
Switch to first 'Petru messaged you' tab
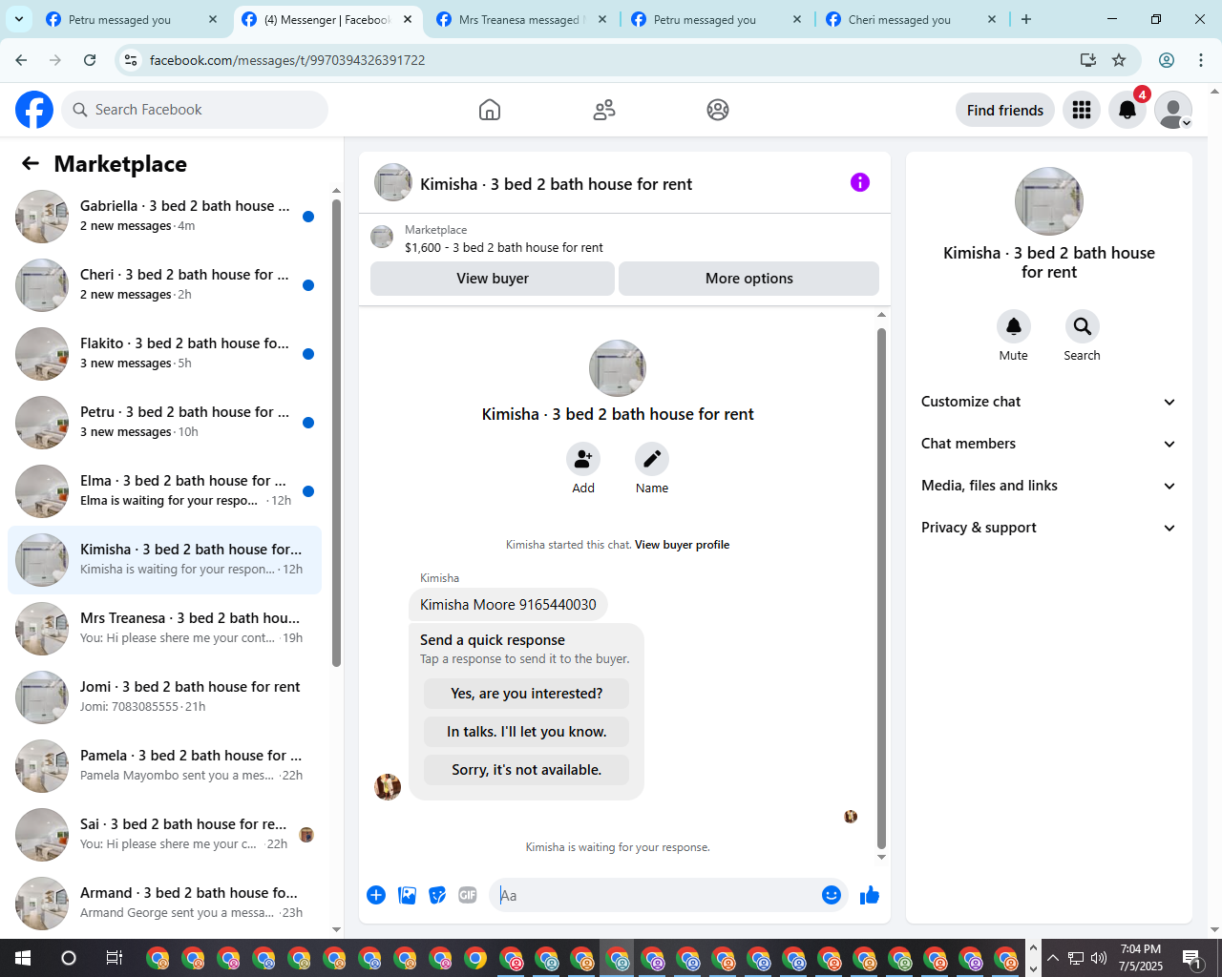pos(131,19)
